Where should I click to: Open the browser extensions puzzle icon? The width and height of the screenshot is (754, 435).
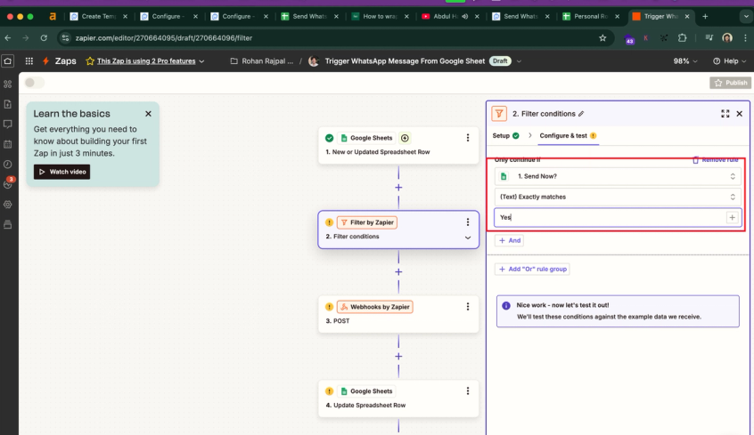[682, 38]
